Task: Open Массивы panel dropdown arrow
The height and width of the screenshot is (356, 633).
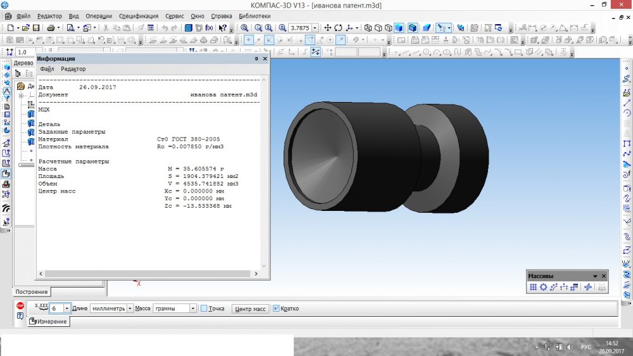Action: pyautogui.click(x=595, y=276)
